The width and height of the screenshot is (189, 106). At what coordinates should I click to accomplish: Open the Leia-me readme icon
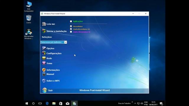click(44, 24)
